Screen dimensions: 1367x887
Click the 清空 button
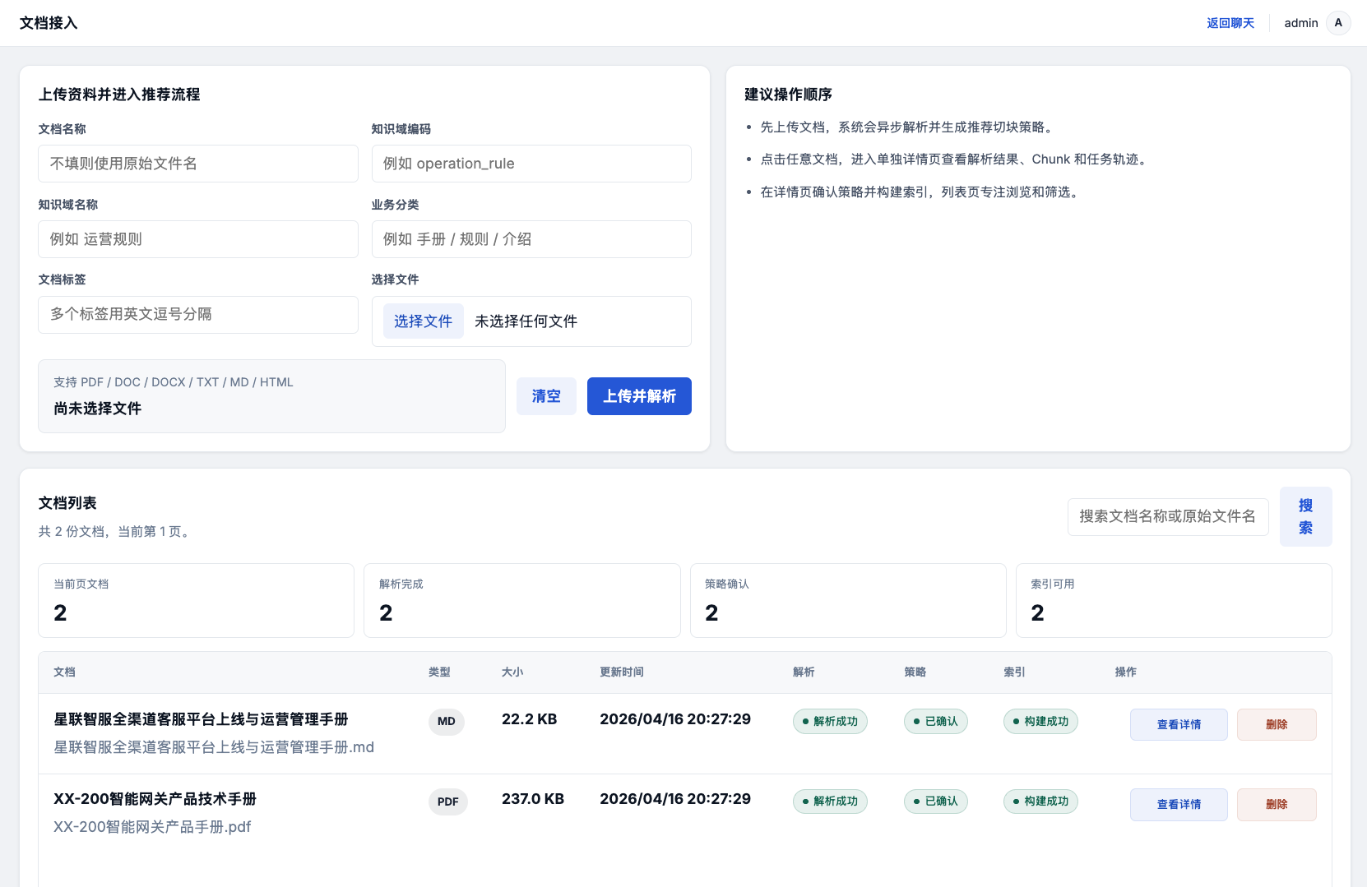tap(546, 396)
